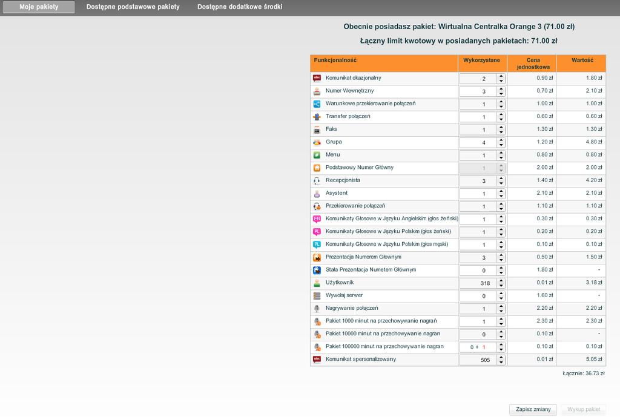
Task: Click the blue PL głos męski icon
Action: (317, 245)
